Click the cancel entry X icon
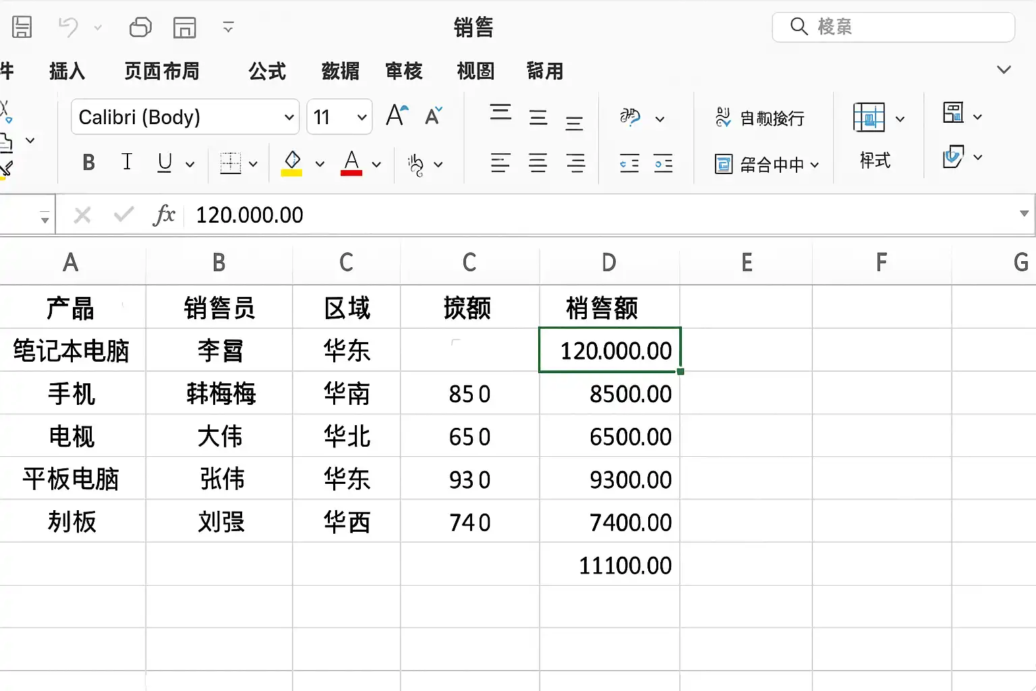1036x691 pixels. (x=82, y=215)
